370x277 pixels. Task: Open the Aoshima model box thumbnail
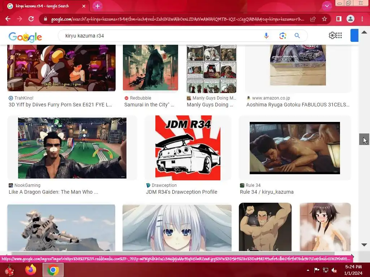298,65
